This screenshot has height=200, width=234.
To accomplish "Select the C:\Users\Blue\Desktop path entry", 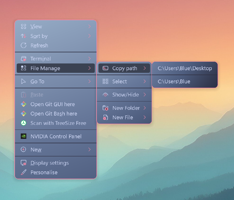I will pos(185,68).
